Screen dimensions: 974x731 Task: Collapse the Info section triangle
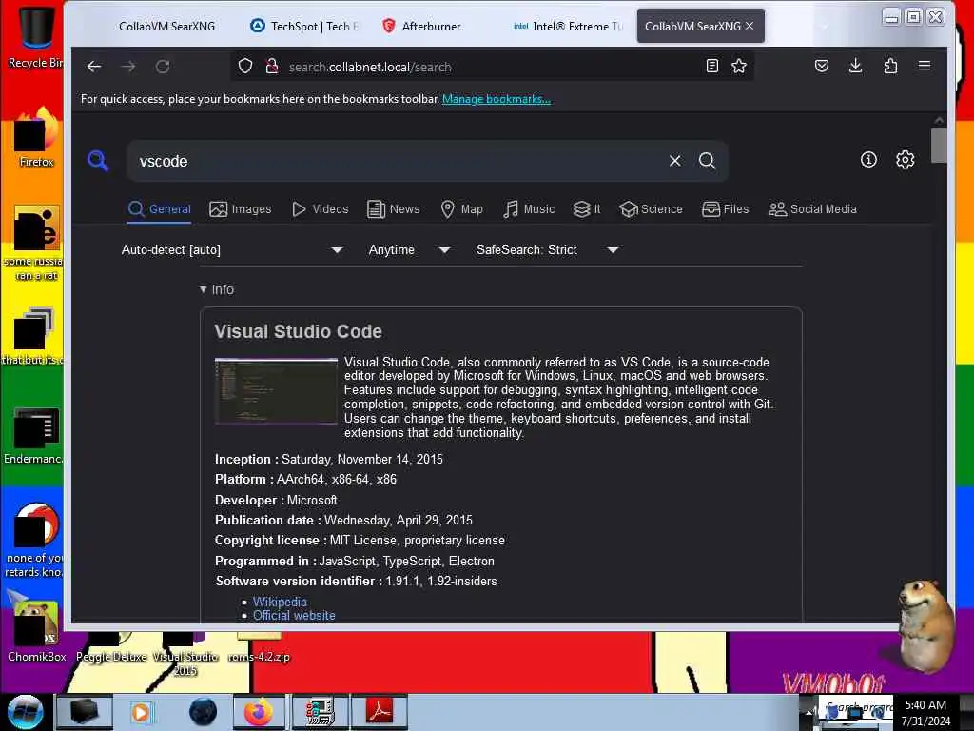(x=204, y=289)
